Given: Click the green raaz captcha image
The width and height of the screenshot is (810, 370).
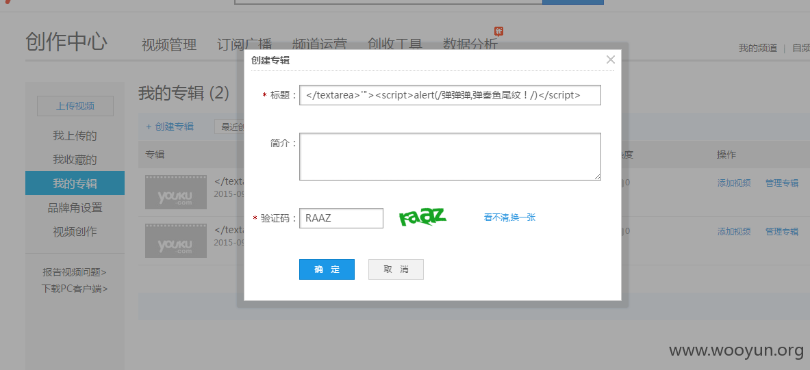Looking at the screenshot, I should tap(422, 217).
